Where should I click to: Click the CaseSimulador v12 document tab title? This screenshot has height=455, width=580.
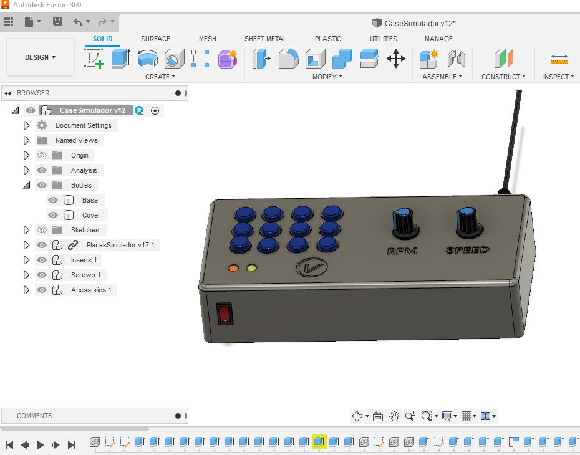[420, 23]
